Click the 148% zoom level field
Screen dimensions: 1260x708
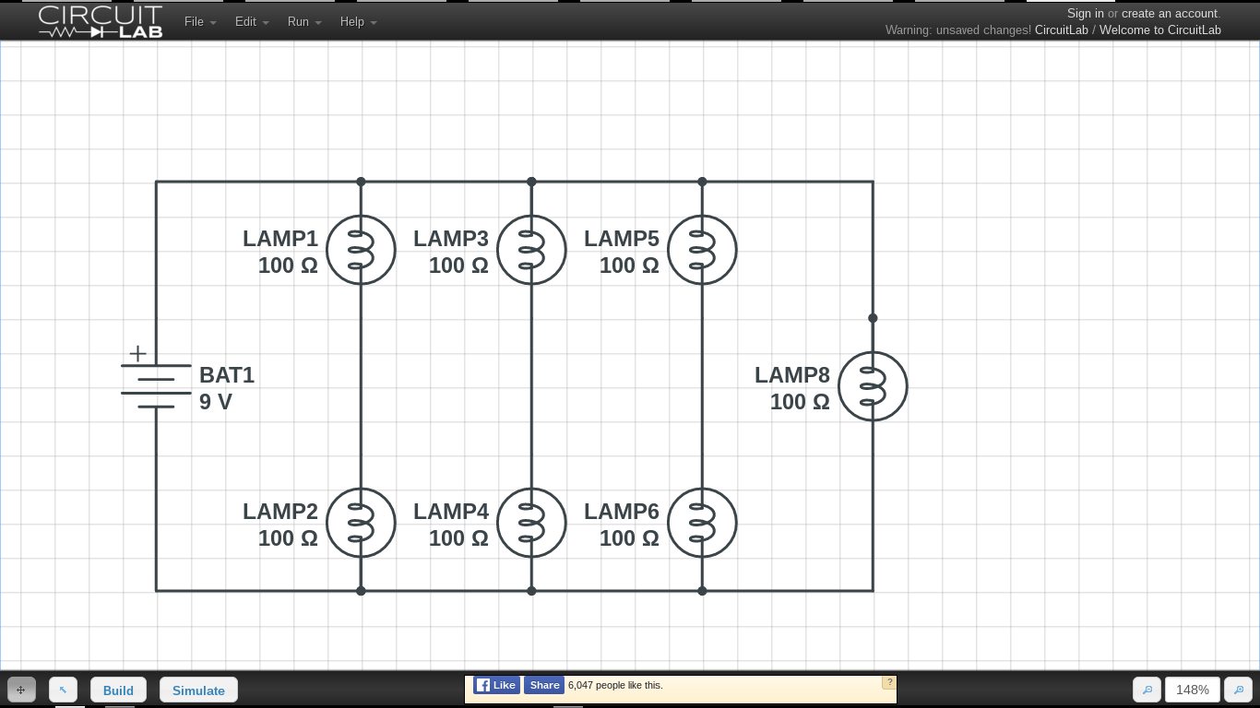1192,690
